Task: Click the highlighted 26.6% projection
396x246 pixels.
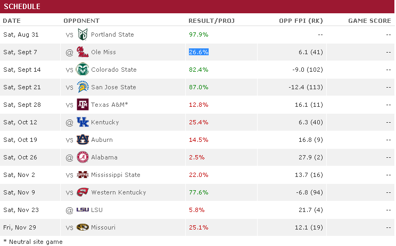Action: (x=199, y=52)
